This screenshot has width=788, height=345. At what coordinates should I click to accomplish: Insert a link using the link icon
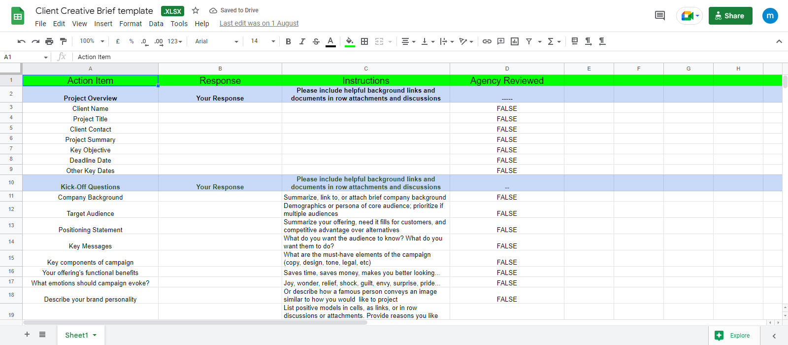coord(487,41)
